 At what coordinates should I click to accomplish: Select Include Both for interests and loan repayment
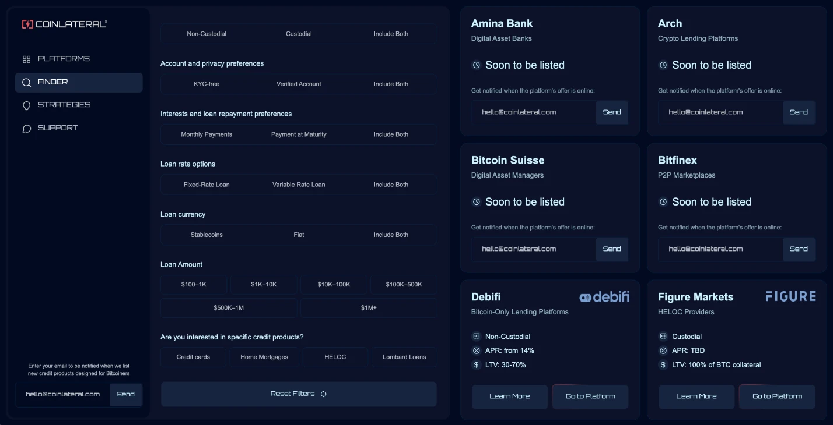point(391,134)
